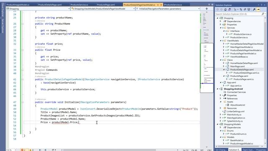Screen dimensions: 268x151
Task: Switch to ProductsService.cs tab
Action: (79, 5)
